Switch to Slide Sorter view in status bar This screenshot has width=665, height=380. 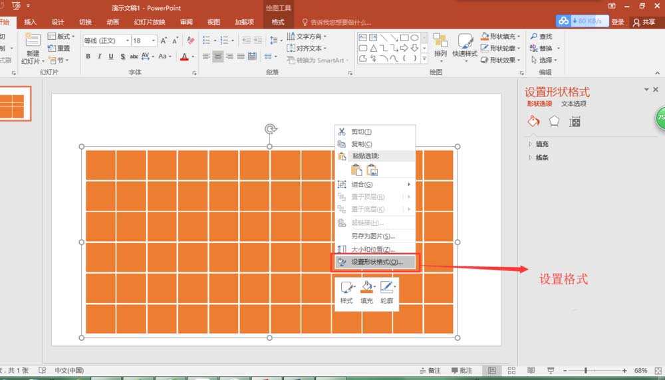(511, 371)
